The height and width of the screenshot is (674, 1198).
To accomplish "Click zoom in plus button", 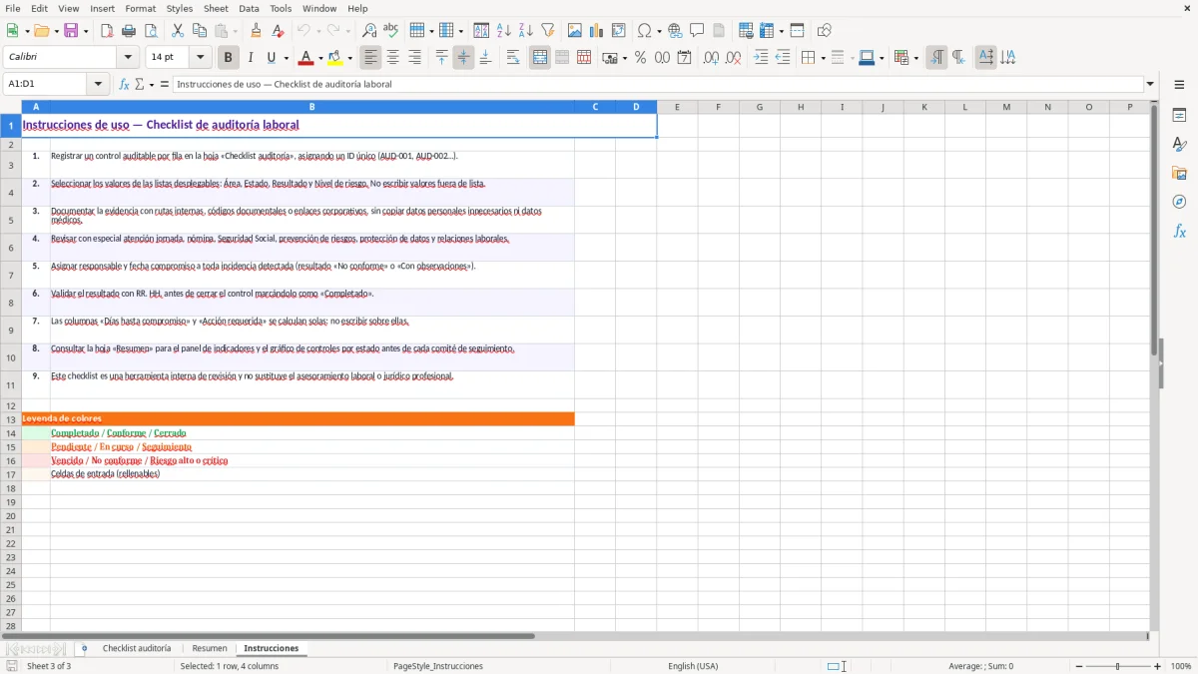I will 1158,666.
